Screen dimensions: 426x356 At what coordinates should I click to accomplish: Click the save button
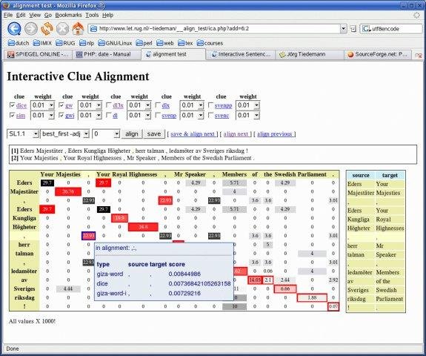point(154,133)
